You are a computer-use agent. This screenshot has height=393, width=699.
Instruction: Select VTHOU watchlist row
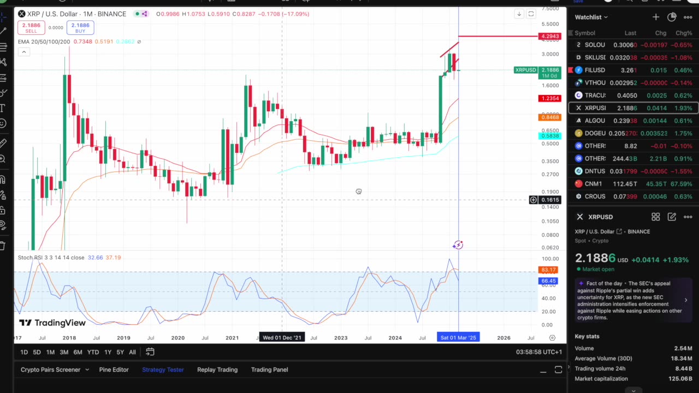[x=633, y=82]
